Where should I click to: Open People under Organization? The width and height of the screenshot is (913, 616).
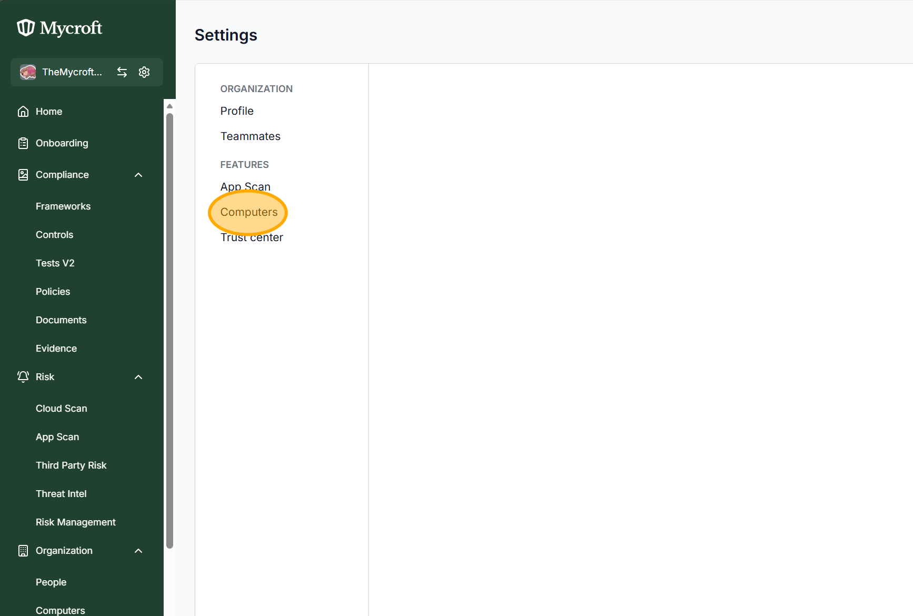click(51, 582)
